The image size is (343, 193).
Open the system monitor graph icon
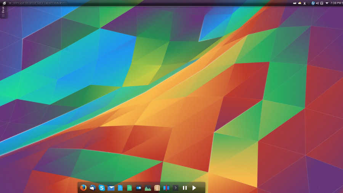tap(148, 188)
